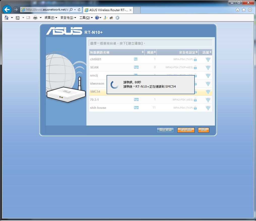
Task: Minimize the browser window
Action: click(x=232, y=3)
